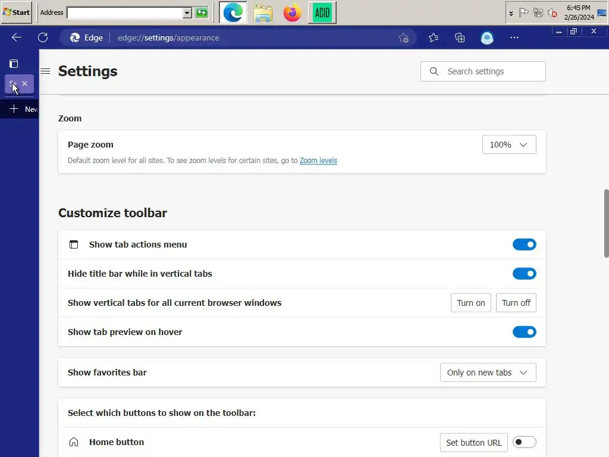
Task: Click the edge://settings/appearance URL text
Action: tap(168, 37)
